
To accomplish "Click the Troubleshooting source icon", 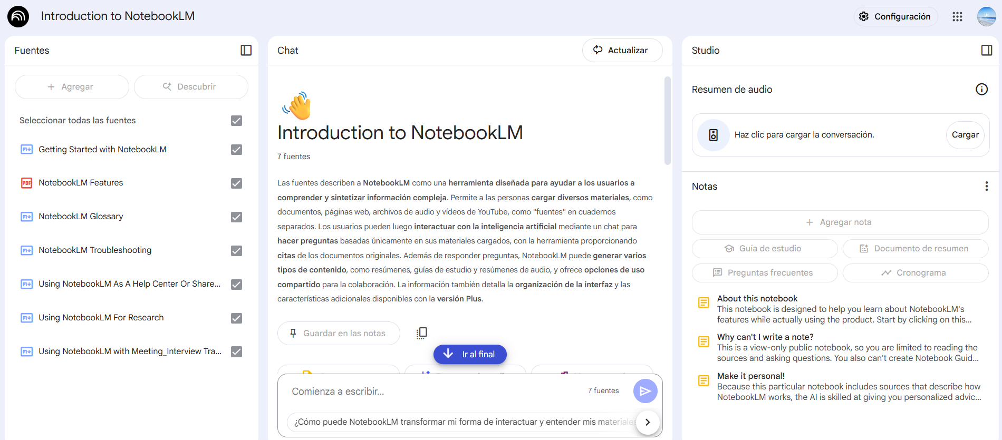I will [26, 250].
